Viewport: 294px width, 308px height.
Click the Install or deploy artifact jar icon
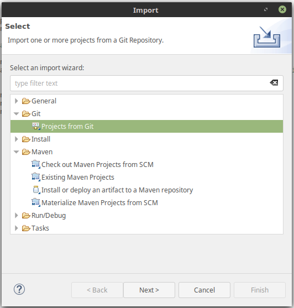pos(36,190)
